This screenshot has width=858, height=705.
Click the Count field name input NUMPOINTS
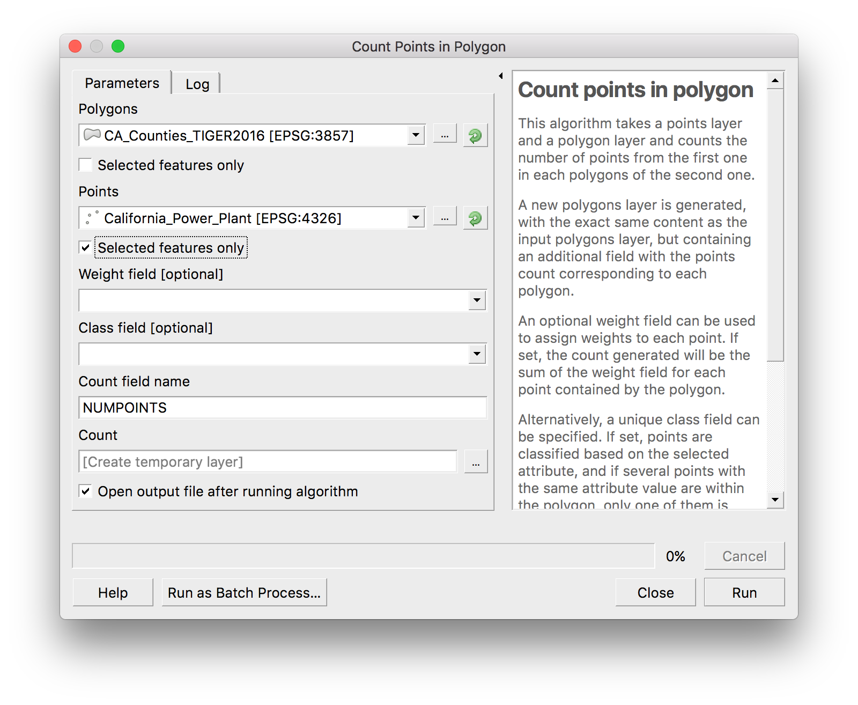tap(283, 408)
